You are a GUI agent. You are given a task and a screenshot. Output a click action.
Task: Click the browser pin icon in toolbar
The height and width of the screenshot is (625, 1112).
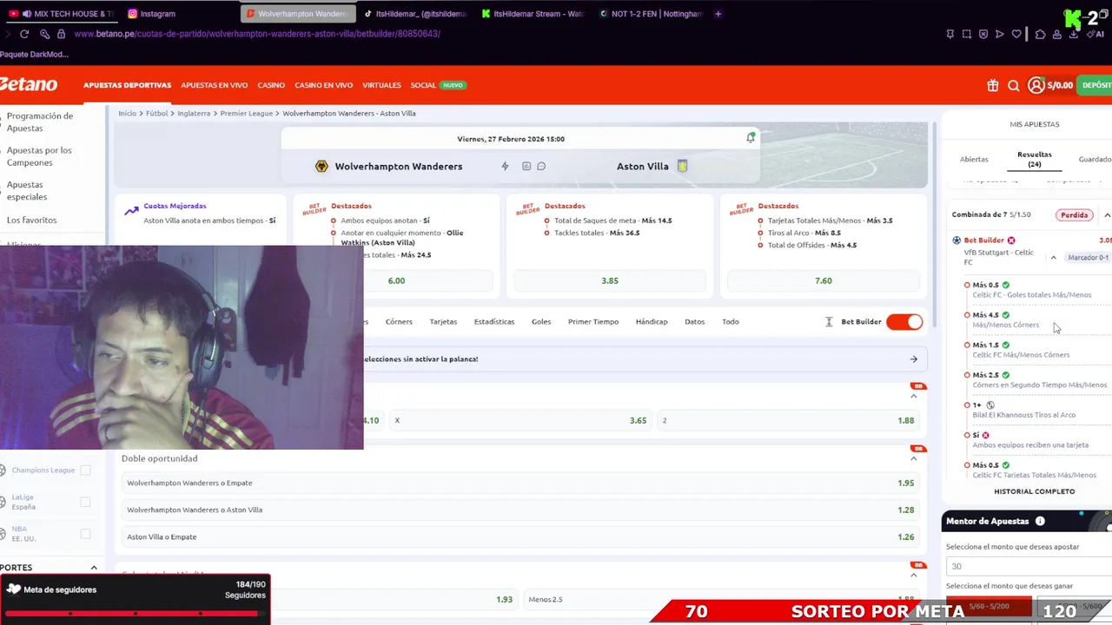(950, 34)
